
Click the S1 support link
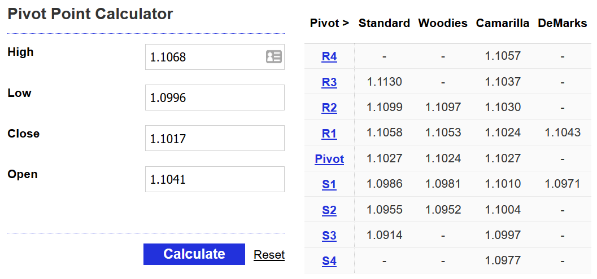point(329,184)
